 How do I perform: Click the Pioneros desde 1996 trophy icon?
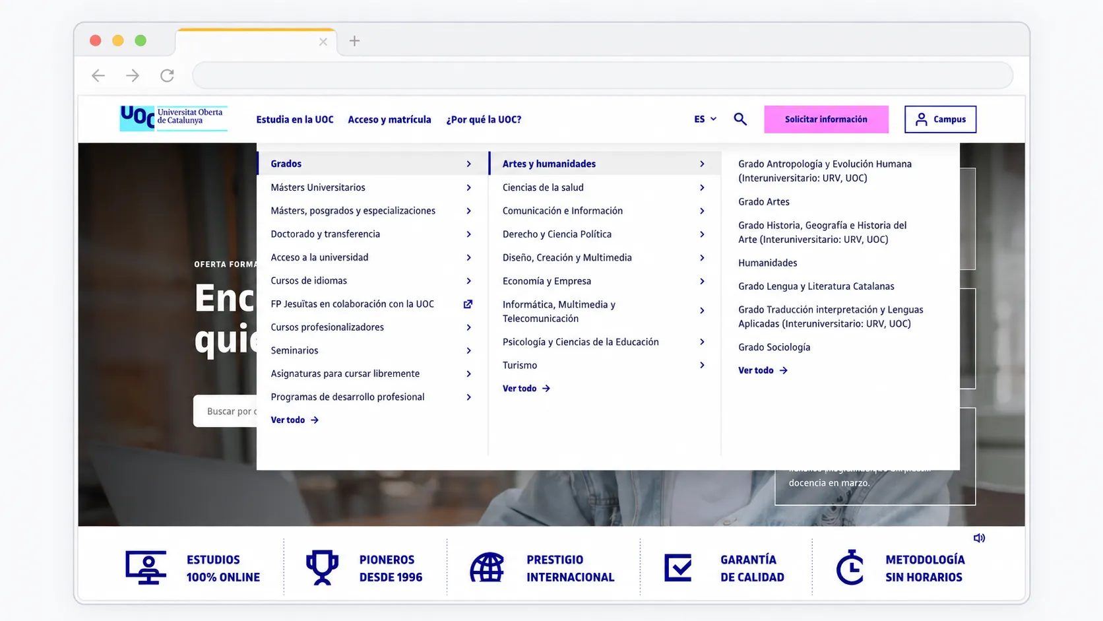(322, 568)
